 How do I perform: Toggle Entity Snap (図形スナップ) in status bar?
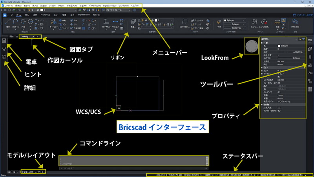coord(224,175)
